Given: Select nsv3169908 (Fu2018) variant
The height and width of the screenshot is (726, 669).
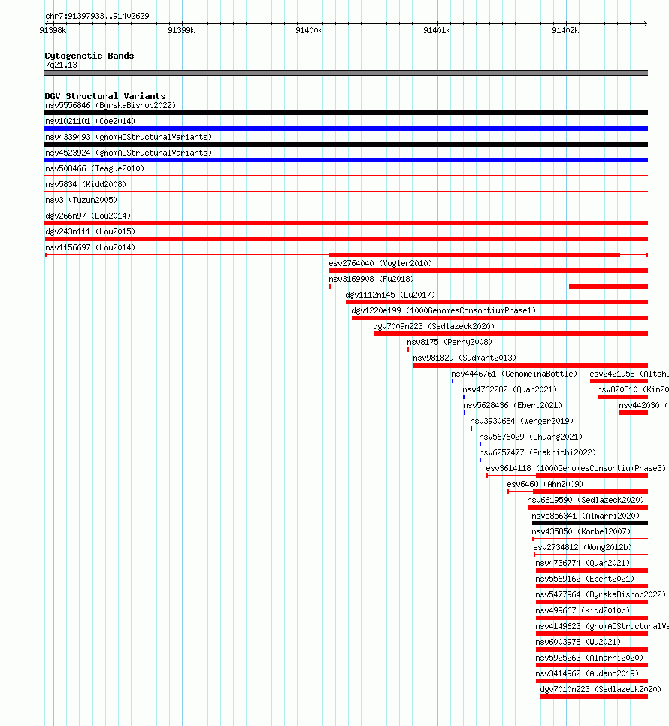Looking at the screenshot, I should pyautogui.click(x=371, y=279).
